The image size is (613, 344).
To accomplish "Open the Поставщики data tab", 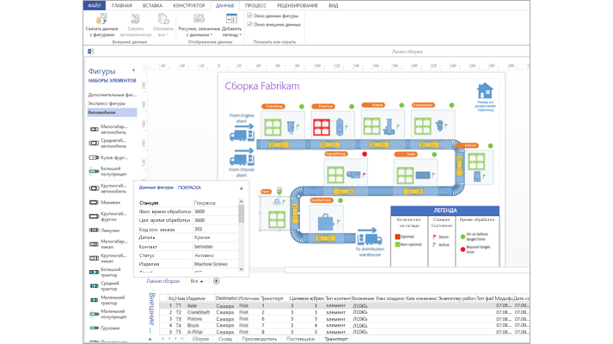I will pyautogui.click(x=300, y=339).
